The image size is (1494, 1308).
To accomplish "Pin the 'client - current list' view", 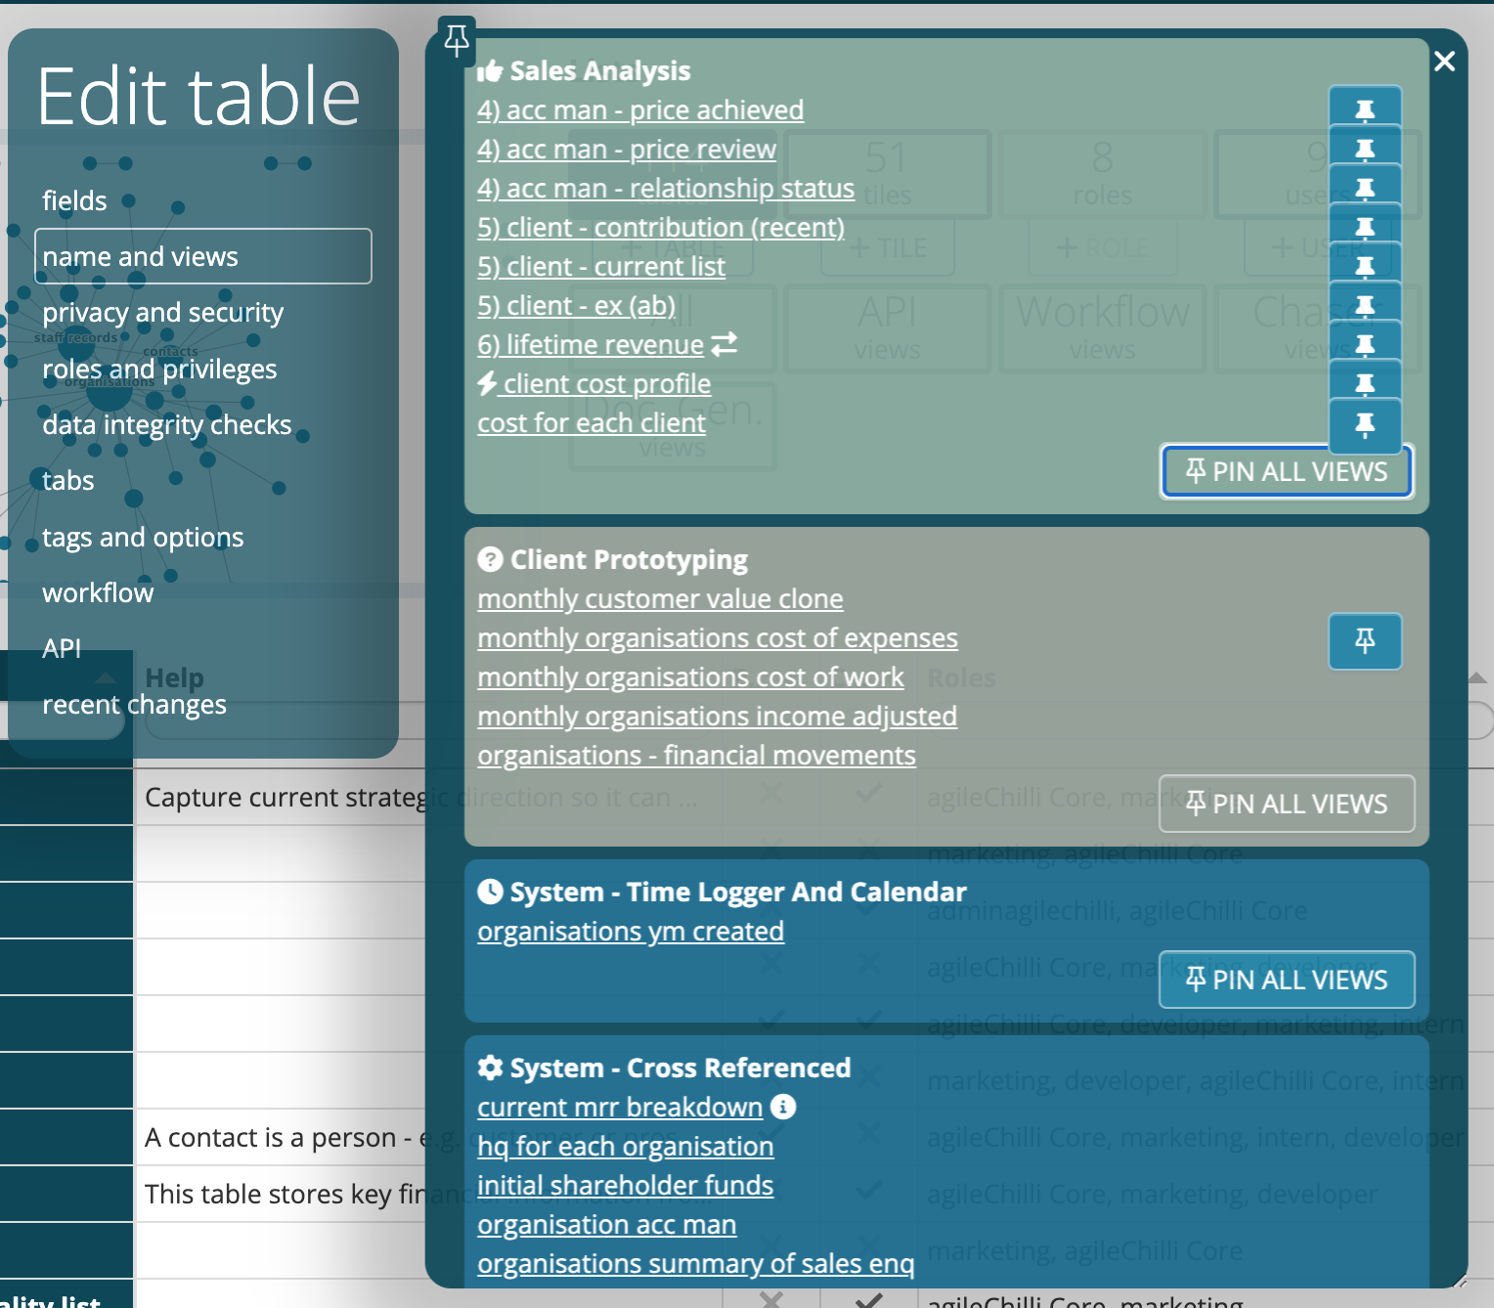I will tap(1365, 267).
